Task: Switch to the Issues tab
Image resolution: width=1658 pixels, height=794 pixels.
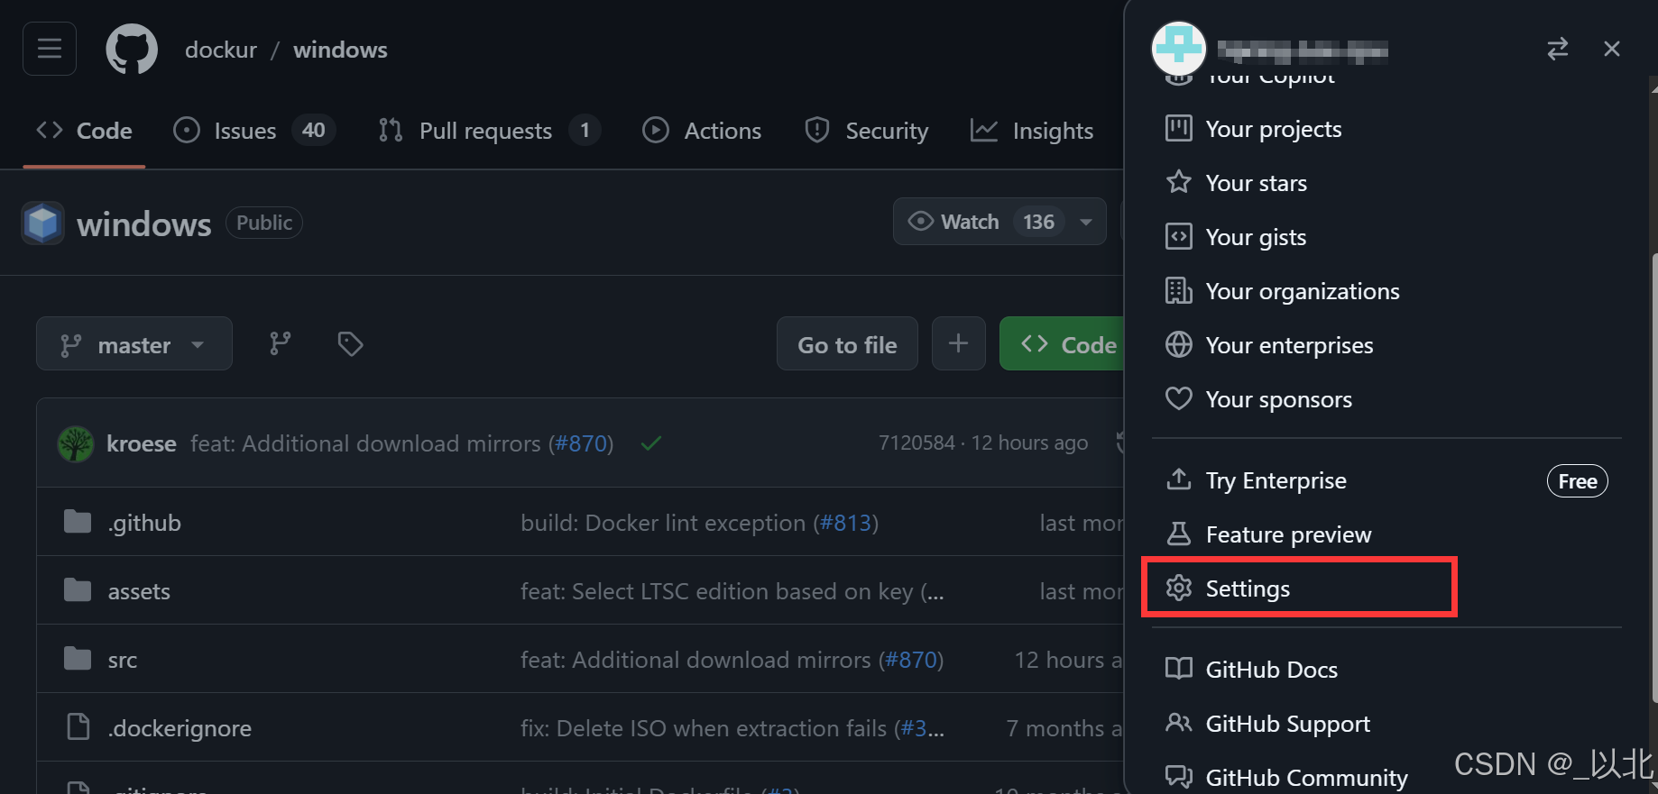Action: pyautogui.click(x=253, y=131)
